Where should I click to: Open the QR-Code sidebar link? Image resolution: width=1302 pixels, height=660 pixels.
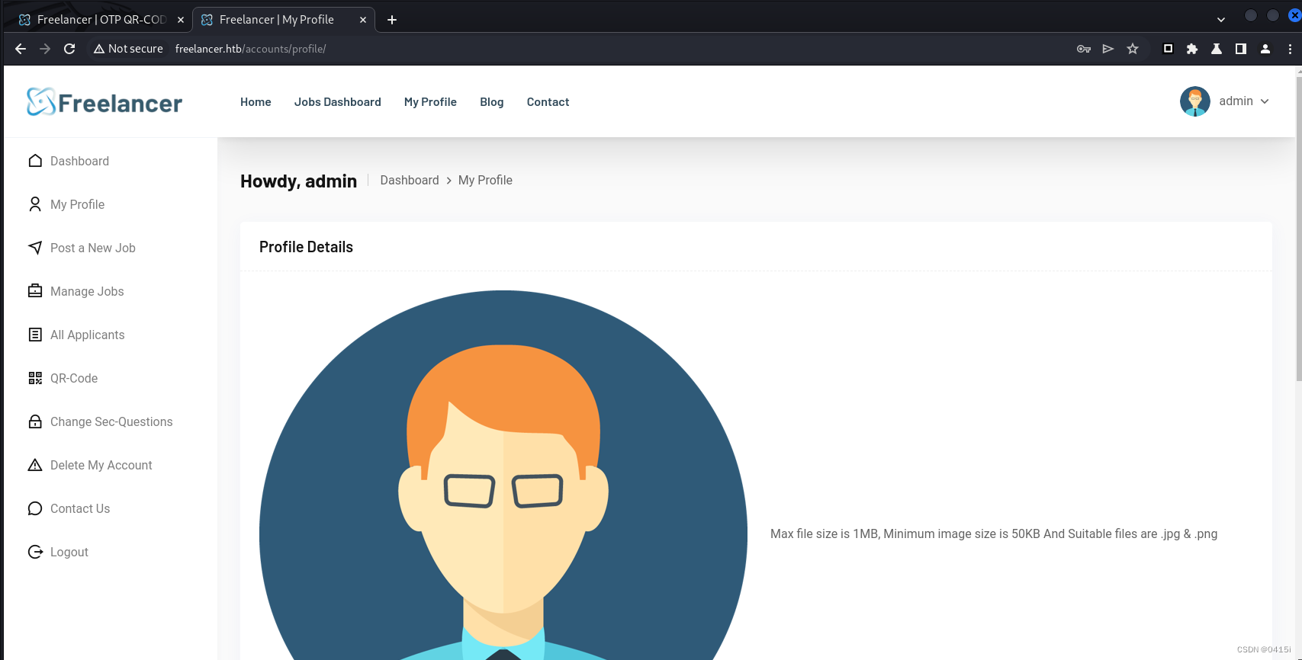(x=74, y=378)
